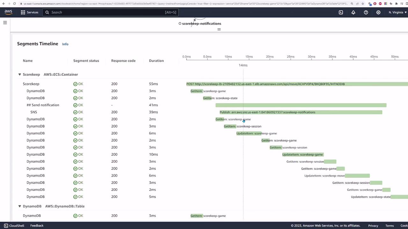Grab the panel resize handle above Segments Timeline

(x=219, y=29)
